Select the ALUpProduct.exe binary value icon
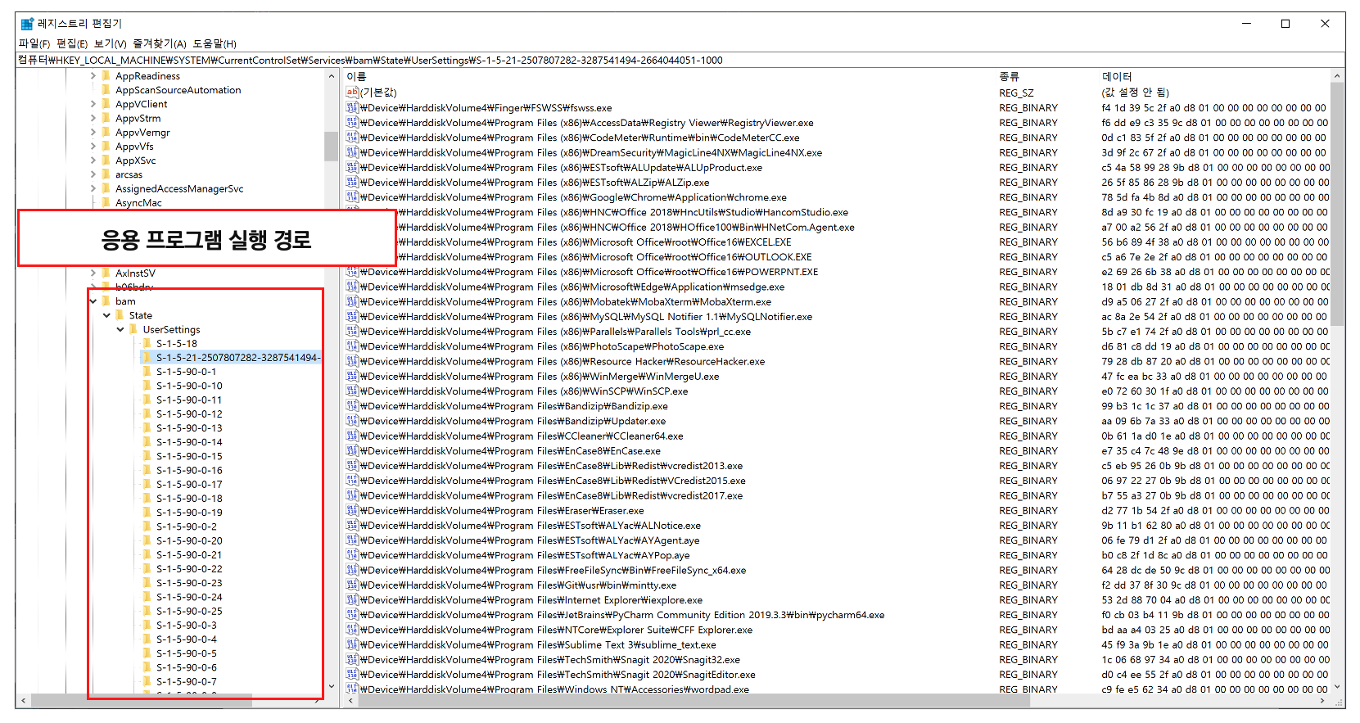 (x=352, y=167)
